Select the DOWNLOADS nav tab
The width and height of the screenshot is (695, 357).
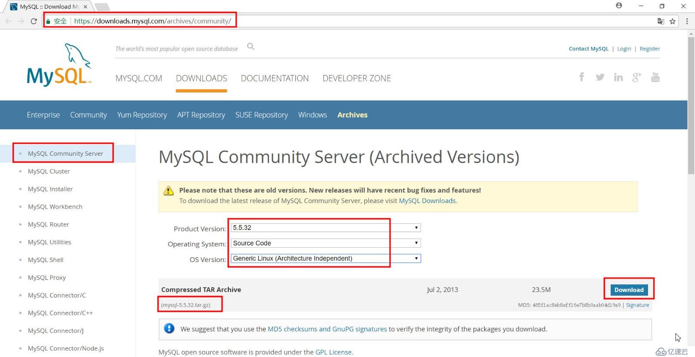(202, 79)
